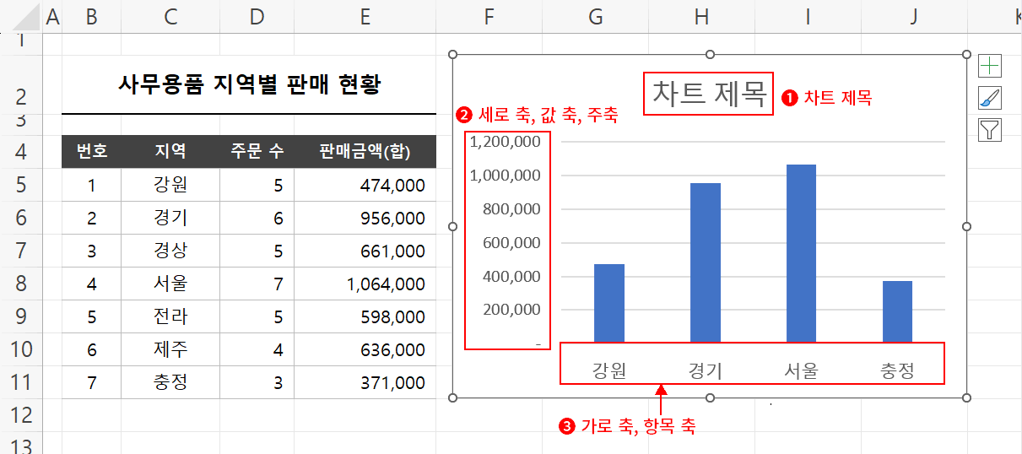
Task: Select column header B
Action: (92, 16)
